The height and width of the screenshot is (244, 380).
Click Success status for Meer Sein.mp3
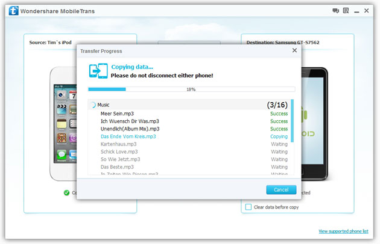[x=279, y=114]
